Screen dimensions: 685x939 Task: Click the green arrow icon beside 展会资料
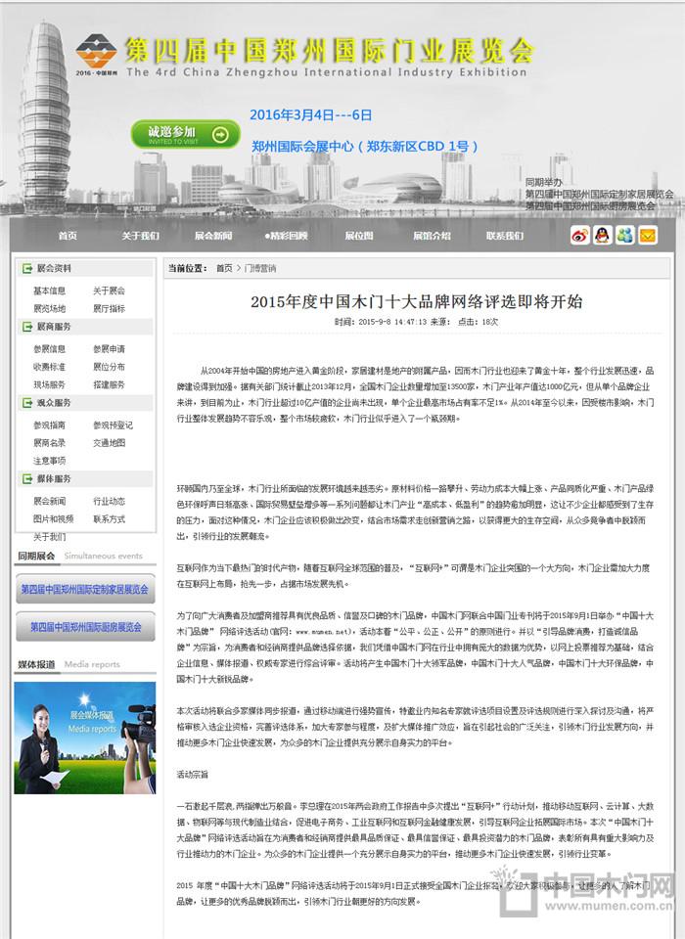[x=27, y=268]
